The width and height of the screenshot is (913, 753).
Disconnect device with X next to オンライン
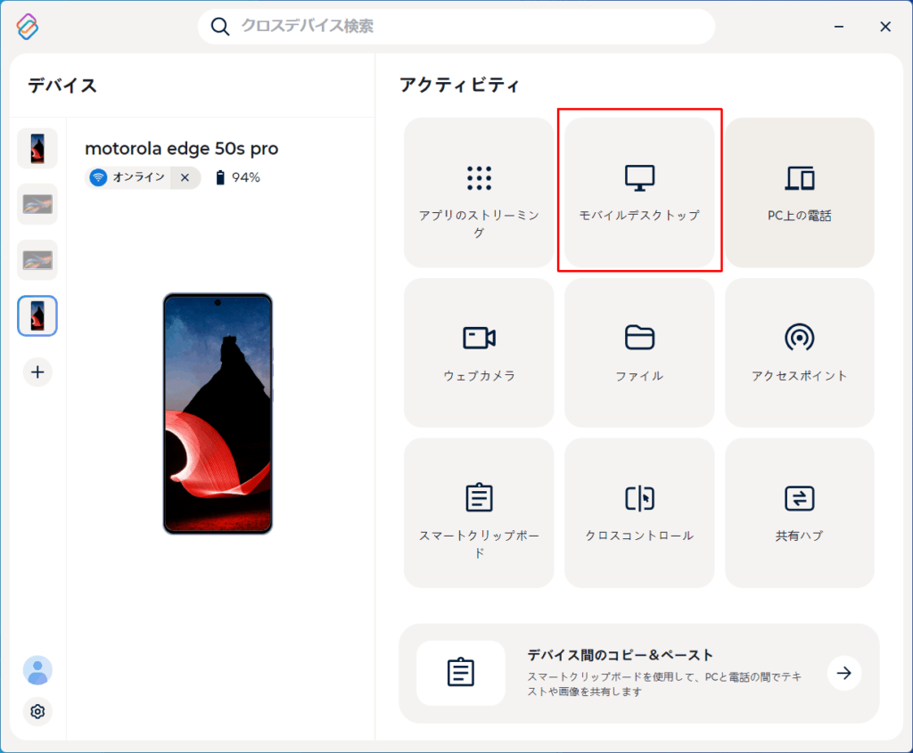(x=185, y=177)
